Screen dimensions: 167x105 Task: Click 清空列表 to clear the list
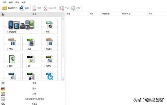tap(50, 8)
